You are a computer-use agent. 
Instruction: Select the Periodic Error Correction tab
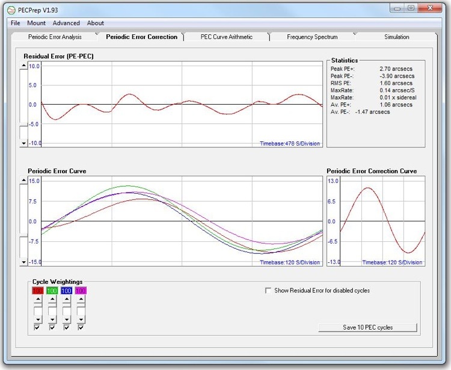pyautogui.click(x=141, y=37)
